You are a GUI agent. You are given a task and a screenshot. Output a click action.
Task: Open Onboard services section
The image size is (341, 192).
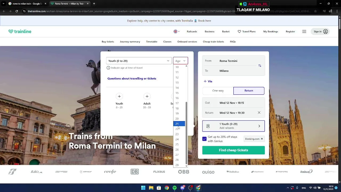pyautogui.click(x=187, y=42)
